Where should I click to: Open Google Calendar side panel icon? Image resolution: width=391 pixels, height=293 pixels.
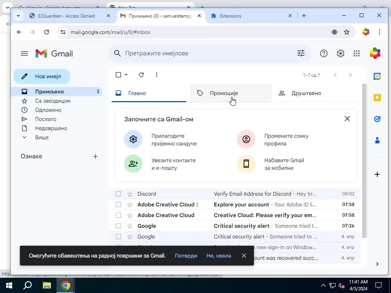pos(377,76)
